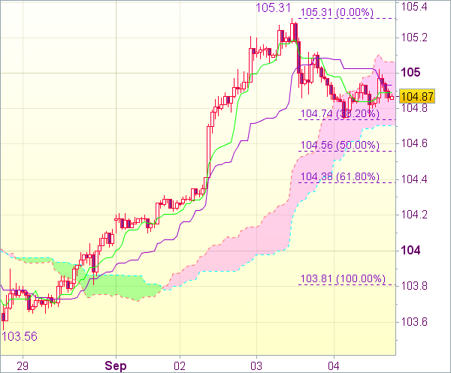Select the 104.74 (38.20%) Fibonacci label
Screen dimensions: 451x373
[340, 114]
